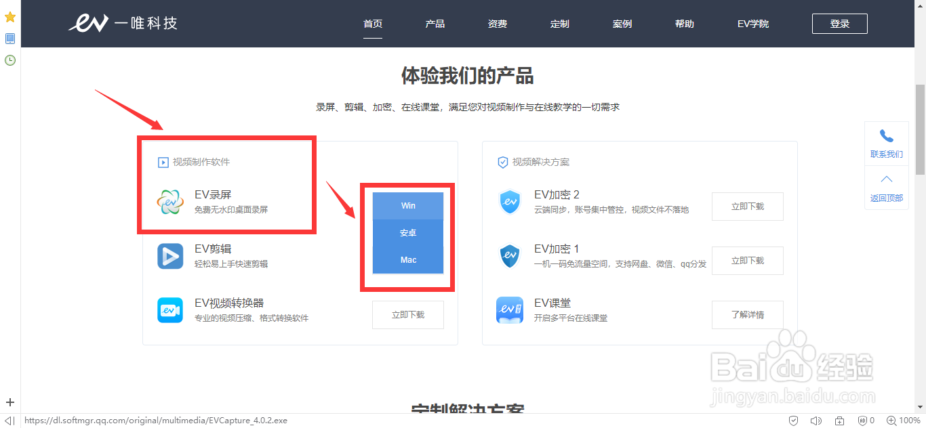This screenshot has width=926, height=428.
Task: Collapse sidebar with the bottom-left toggle icon
Action: click(10, 421)
